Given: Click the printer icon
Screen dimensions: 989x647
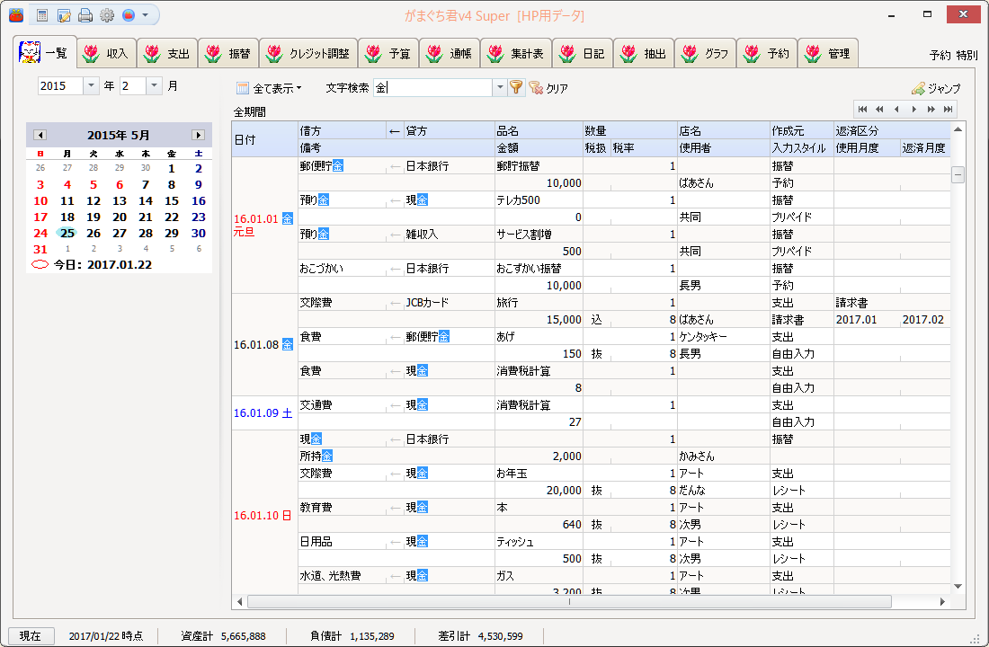Looking at the screenshot, I should click(x=85, y=15).
